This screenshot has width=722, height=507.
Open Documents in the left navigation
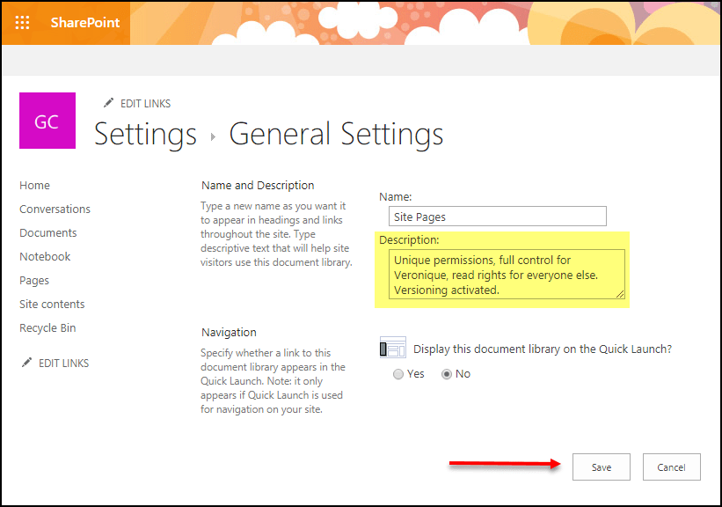[48, 233]
